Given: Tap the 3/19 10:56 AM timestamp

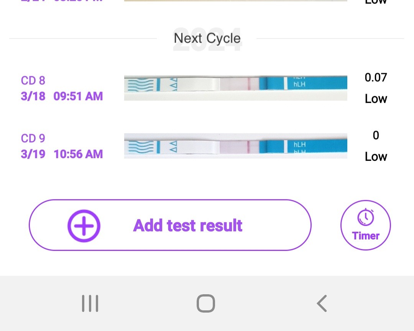Looking at the screenshot, I should [62, 154].
